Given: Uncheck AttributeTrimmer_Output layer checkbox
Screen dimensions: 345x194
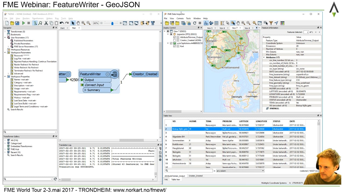Looking at the screenshot, I should pos(174,37).
